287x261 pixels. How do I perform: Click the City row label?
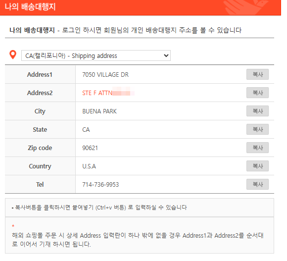pos(40,111)
